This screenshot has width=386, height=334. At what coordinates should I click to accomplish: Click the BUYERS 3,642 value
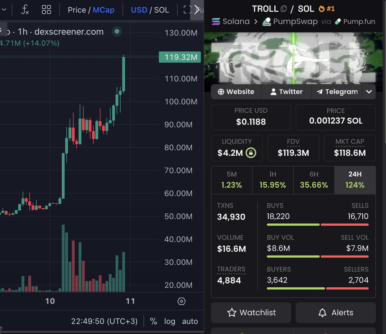coord(277,280)
